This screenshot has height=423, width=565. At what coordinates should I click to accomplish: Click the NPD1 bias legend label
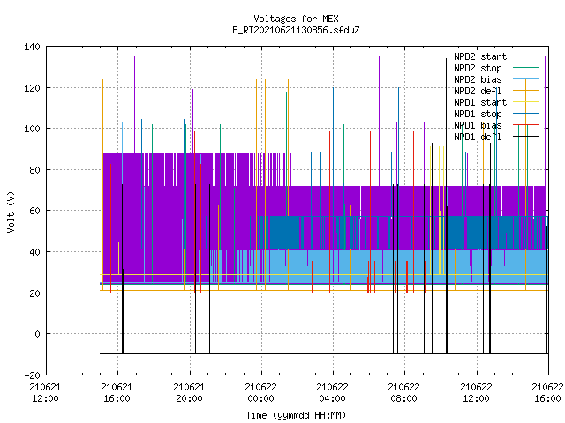point(478,125)
